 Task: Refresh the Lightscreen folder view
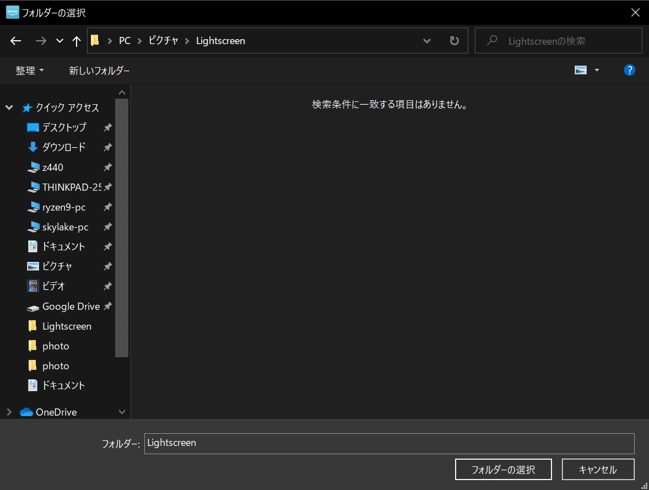454,41
